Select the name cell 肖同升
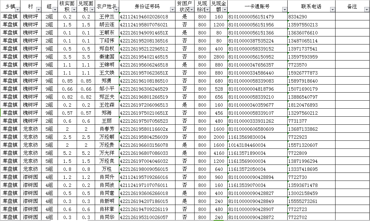 [107, 177]
